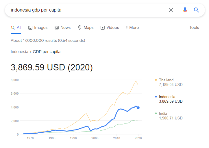209x148 pixels.
Task: Click the 3,869.59 USD (2020) headline value
Action: click(52, 68)
